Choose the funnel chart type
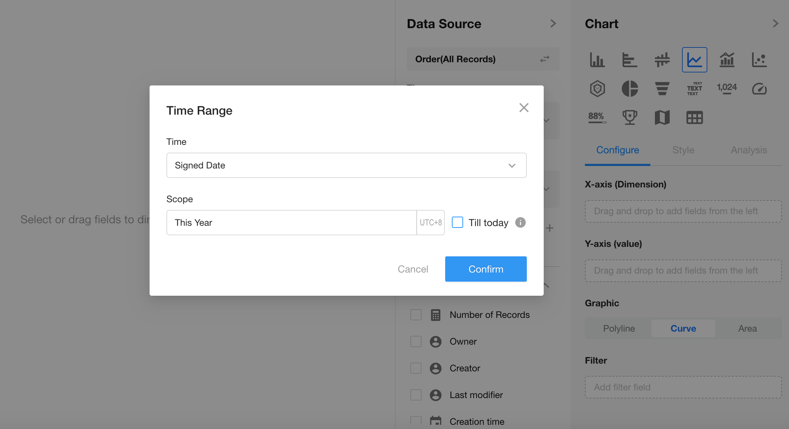 (x=662, y=88)
